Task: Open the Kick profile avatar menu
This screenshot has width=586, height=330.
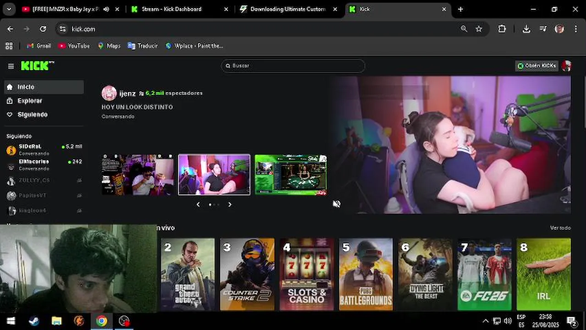Action: click(x=567, y=66)
